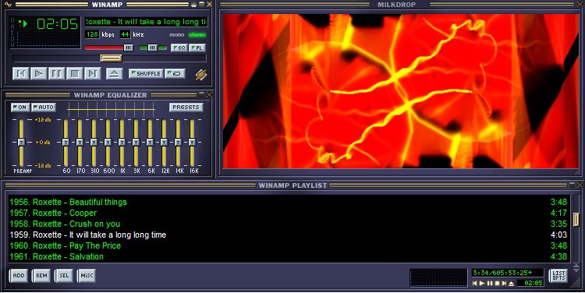Click the 310 Hz equalizer band knob
Viewport: 585px width, 293px height.
pyautogui.click(x=94, y=142)
